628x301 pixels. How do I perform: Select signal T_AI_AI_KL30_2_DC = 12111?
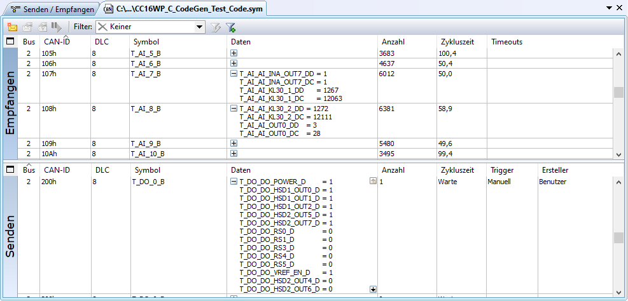[286, 117]
